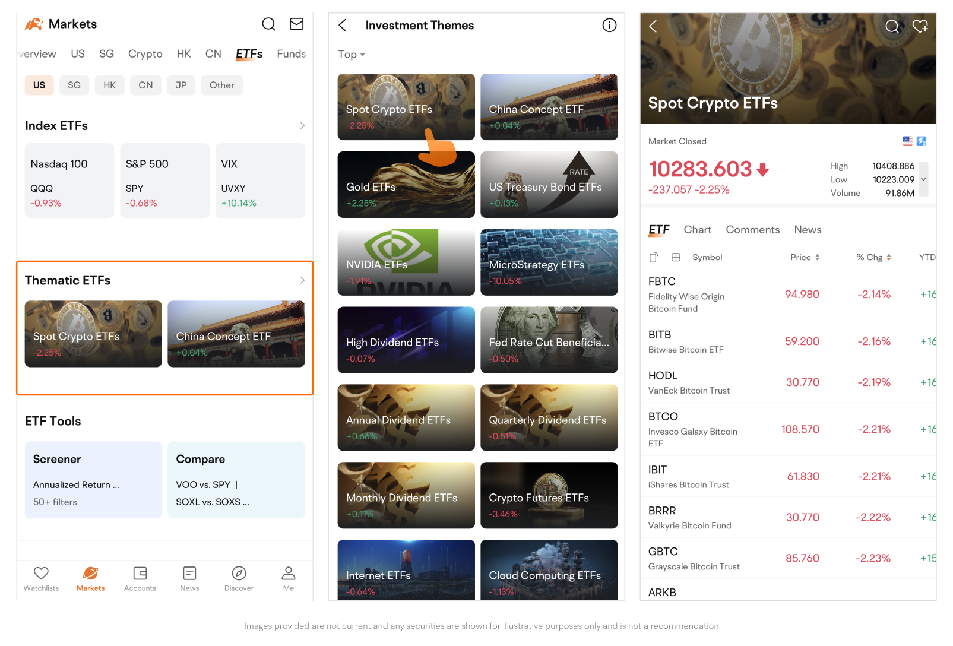Image resolution: width=953 pixels, height=646 pixels.
Task: Switch to grid view icon beside Symbol
Action: point(676,258)
